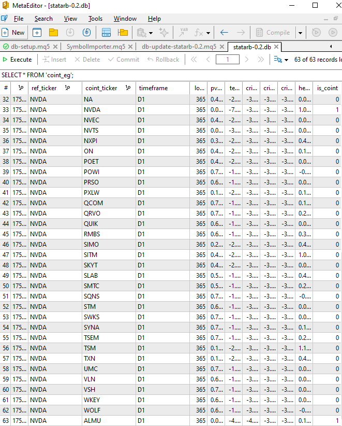The height and width of the screenshot is (426, 342).
Task: Click the second run play icon
Action: [333, 33]
